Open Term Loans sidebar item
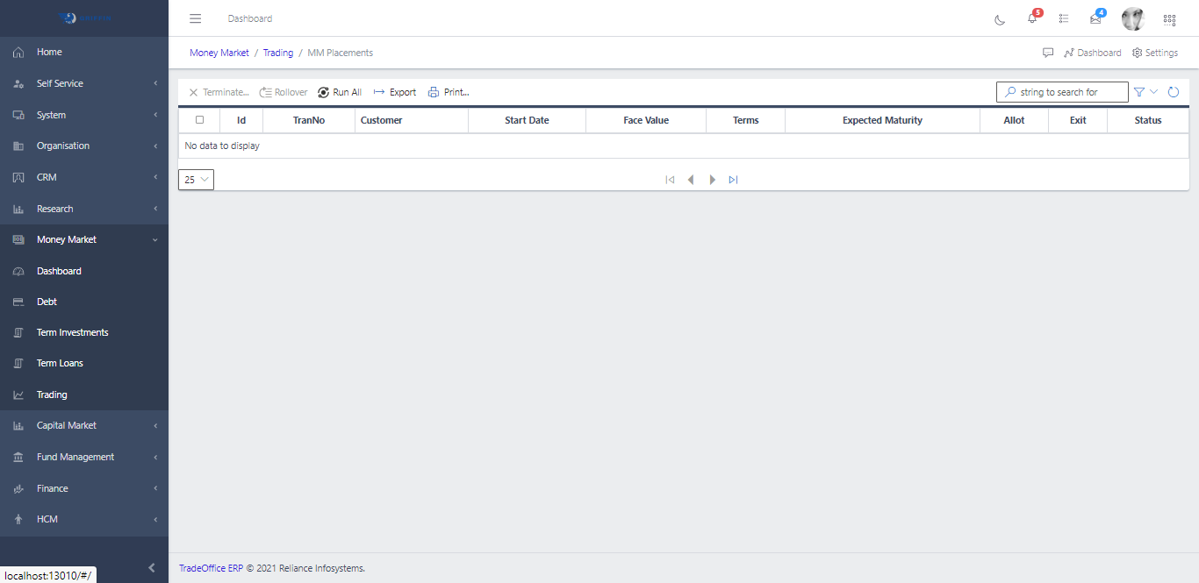Viewport: 1199px width, 583px height. point(60,363)
